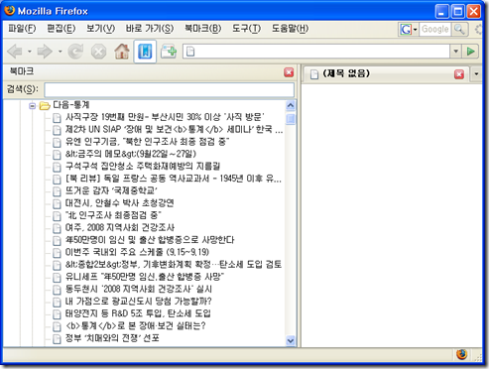Collapse the 다음-통계 folder
Image resolution: width=489 pixels, height=369 pixels.
[x=32, y=106]
